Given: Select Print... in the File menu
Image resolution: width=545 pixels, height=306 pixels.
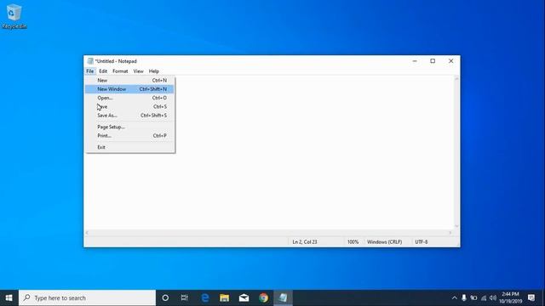Looking at the screenshot, I should click(x=129, y=136).
